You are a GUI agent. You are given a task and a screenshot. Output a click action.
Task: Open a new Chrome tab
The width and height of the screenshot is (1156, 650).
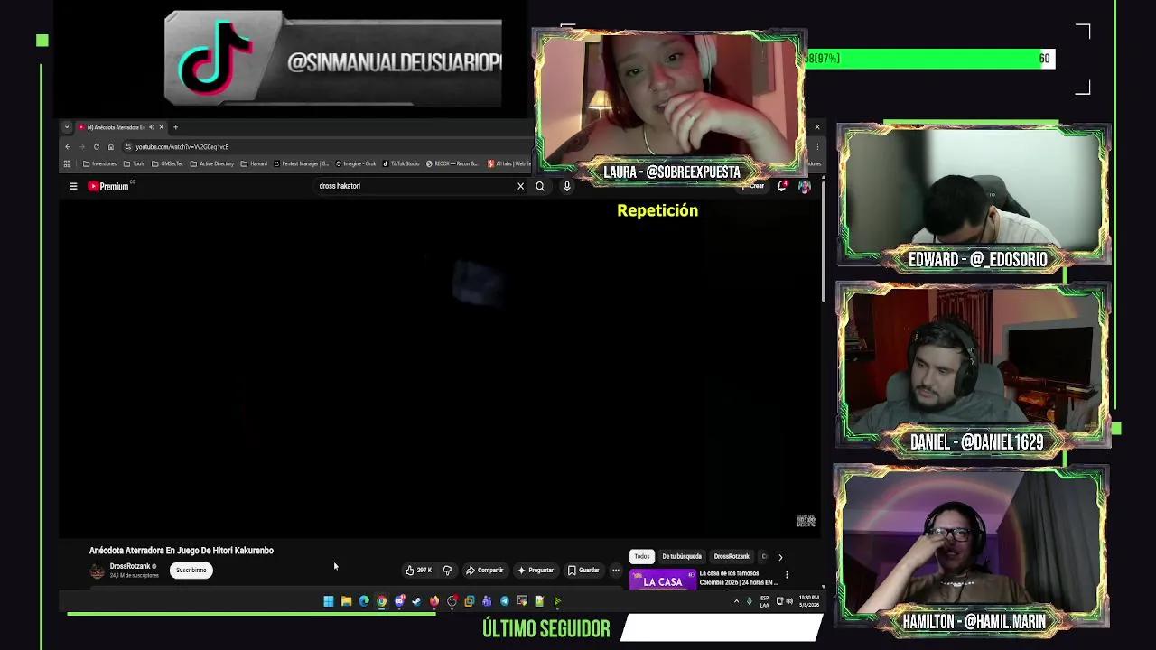point(175,127)
